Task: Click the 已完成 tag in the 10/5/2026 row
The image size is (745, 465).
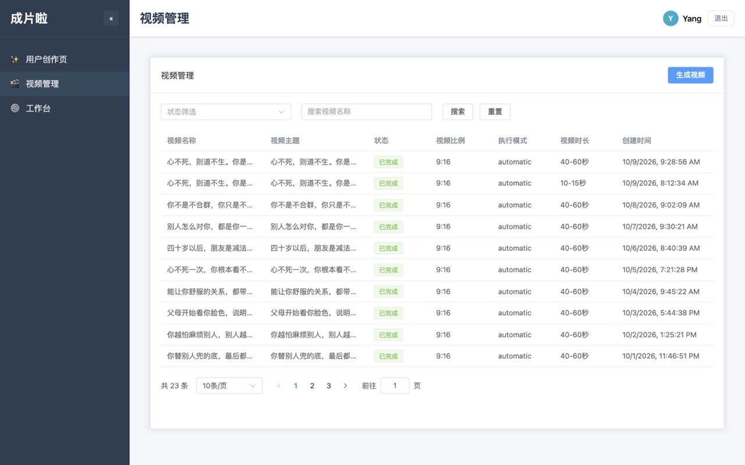Action: (x=388, y=270)
